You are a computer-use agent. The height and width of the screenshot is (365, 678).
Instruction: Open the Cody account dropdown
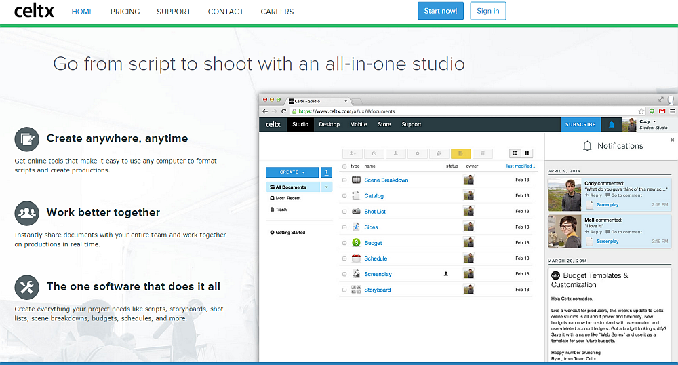pyautogui.click(x=647, y=121)
